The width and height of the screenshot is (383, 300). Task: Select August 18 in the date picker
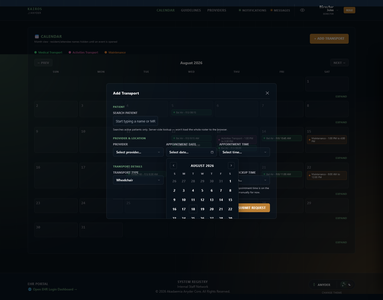click(x=193, y=209)
